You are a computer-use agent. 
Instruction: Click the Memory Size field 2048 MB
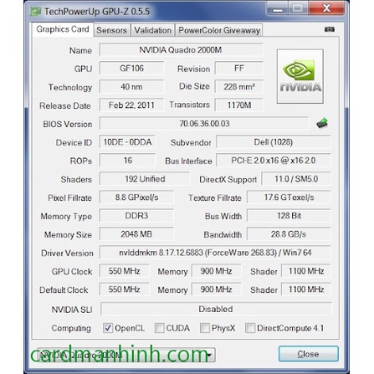pyautogui.click(x=136, y=234)
